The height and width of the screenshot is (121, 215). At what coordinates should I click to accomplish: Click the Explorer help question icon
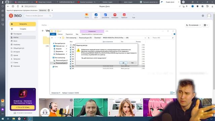tap(174, 34)
